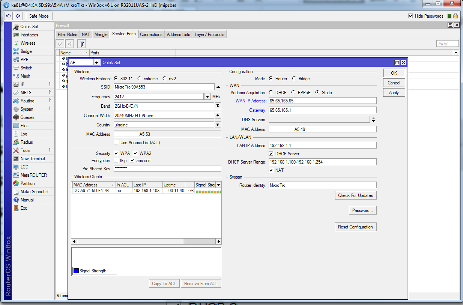Select PPPoE address acquisition
This screenshot has width=463, height=305.
[293, 93]
